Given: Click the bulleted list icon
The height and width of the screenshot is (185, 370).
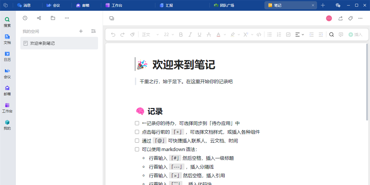Looking at the screenshot, I should [x=269, y=35].
